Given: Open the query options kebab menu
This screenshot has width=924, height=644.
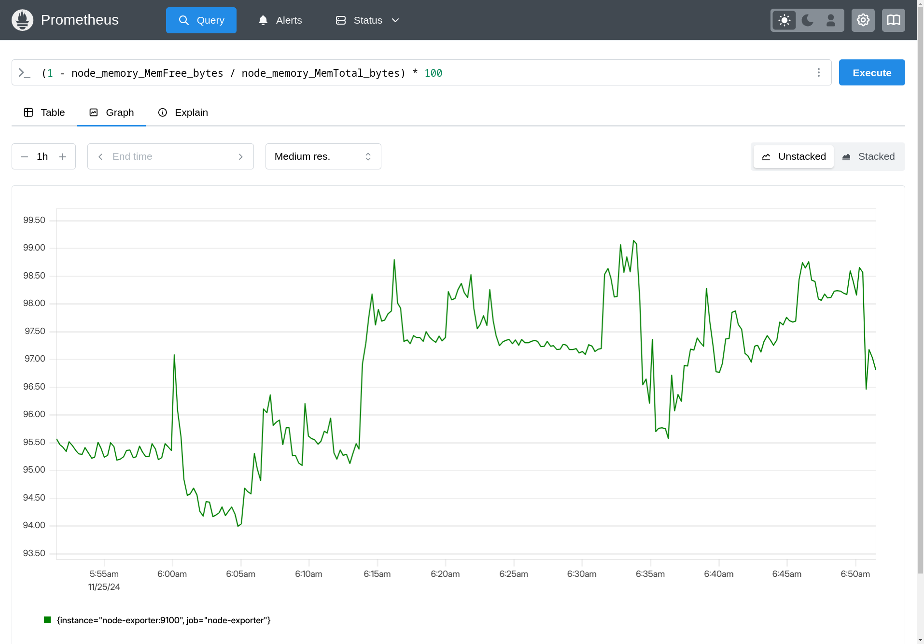Looking at the screenshot, I should 818,72.
